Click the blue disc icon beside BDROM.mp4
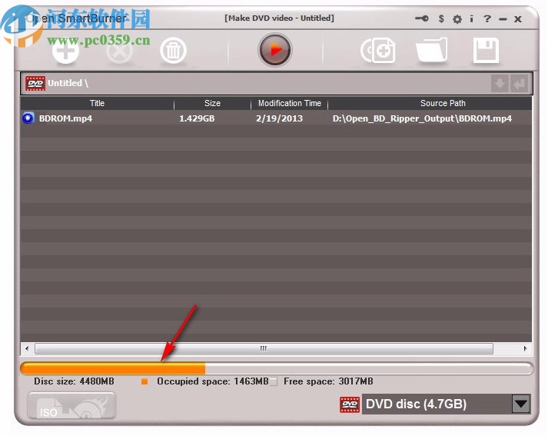The width and height of the screenshot is (548, 436). tap(28, 118)
